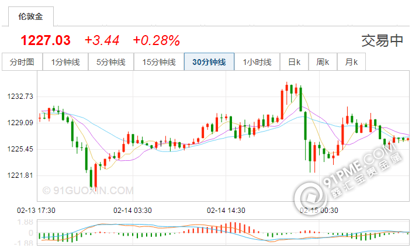
Task: Click the 02-14 14:30 time axis label
Action: [x=226, y=210]
